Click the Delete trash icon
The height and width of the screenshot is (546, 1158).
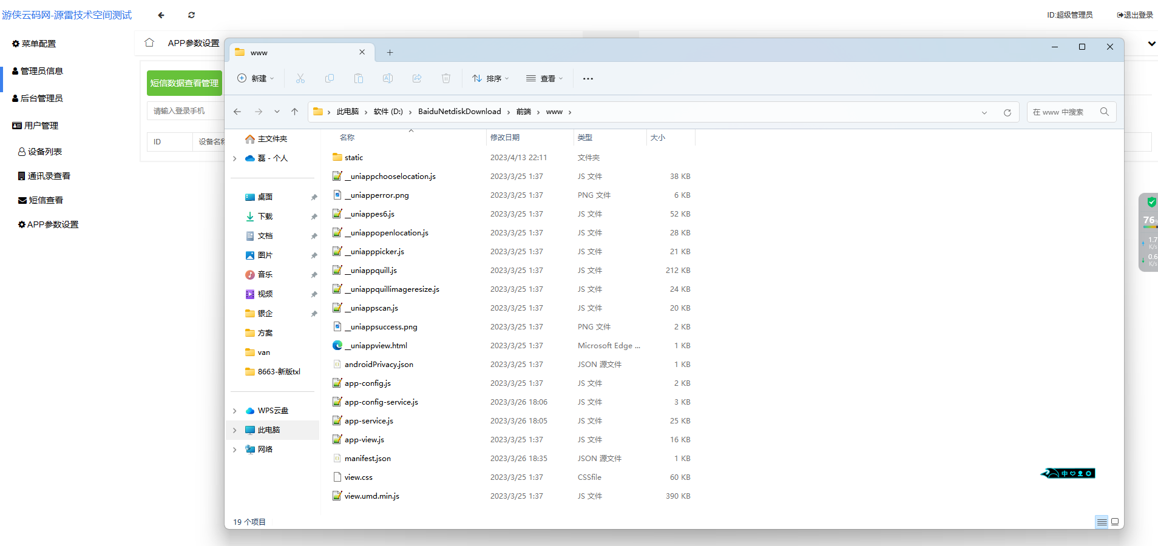446,78
